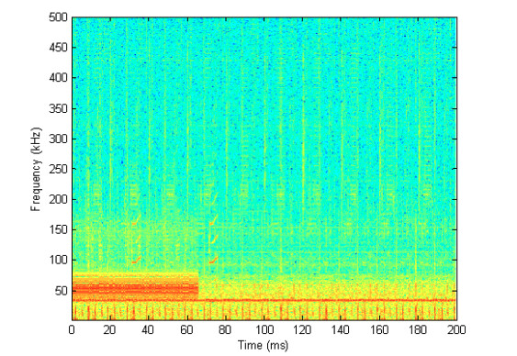Click the 100 label on the time axis

(264, 329)
